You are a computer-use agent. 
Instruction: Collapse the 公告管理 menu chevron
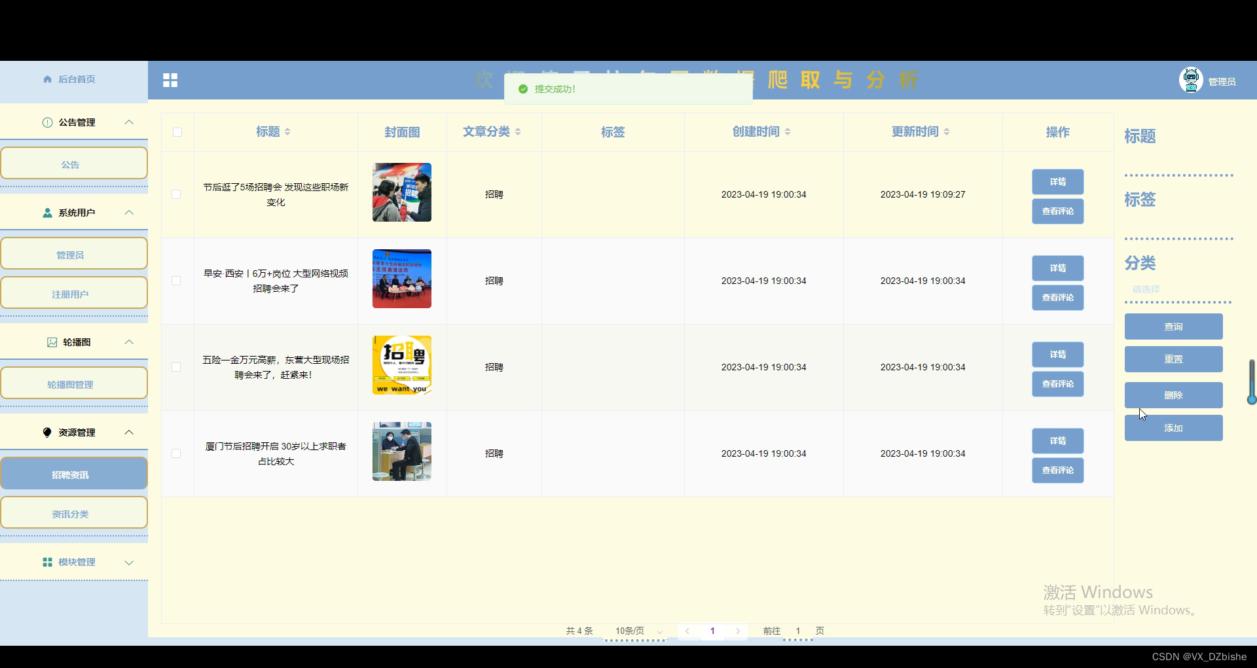coord(129,122)
